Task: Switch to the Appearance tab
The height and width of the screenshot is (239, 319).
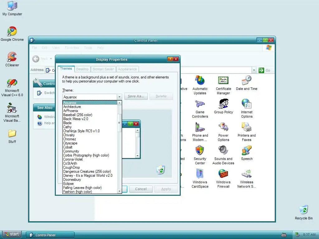Action: (x=127, y=69)
